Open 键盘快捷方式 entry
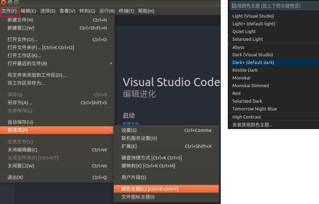Viewport: 319px width, 204px height. click(166, 158)
